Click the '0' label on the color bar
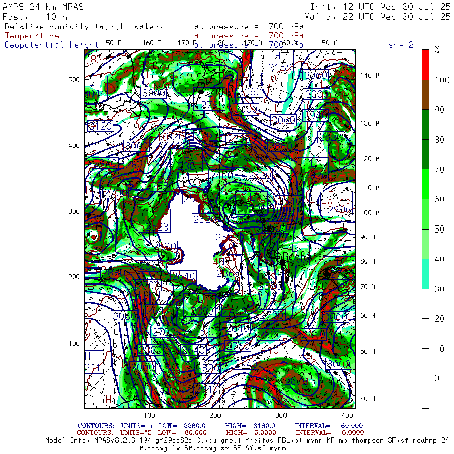Screen dimensions: 454x454 click(x=437, y=378)
